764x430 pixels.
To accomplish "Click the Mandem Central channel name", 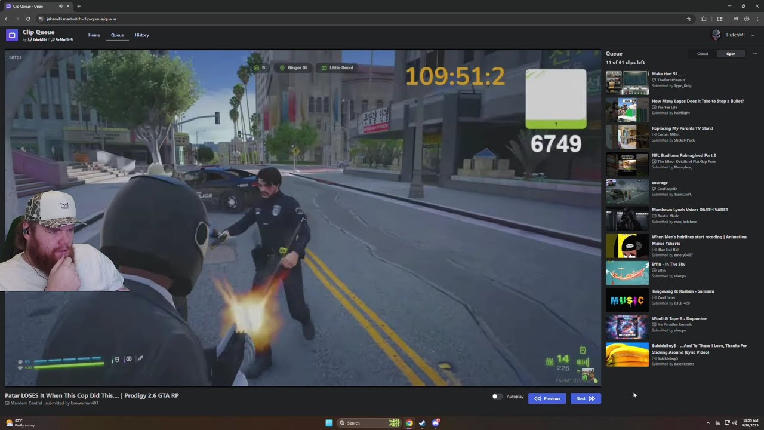I will click(26, 403).
